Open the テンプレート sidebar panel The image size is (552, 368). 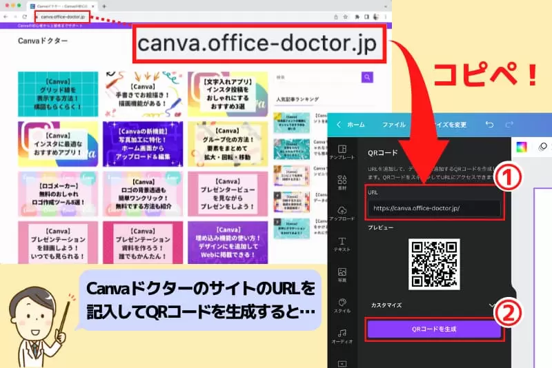[342, 152]
